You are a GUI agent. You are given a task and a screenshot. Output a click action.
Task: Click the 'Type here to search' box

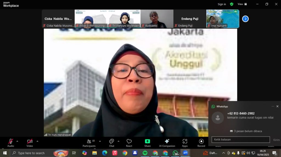point(40,153)
